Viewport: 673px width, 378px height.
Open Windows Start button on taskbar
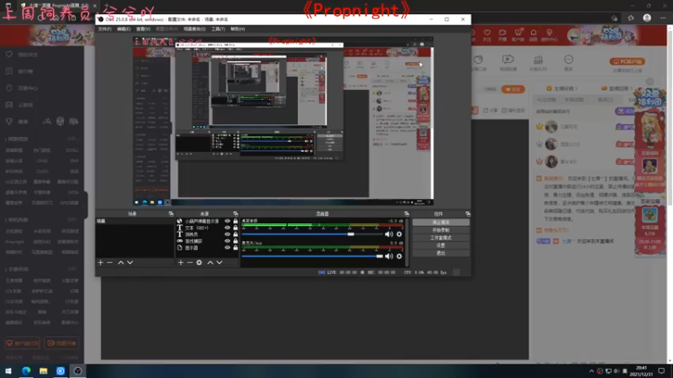coord(8,370)
